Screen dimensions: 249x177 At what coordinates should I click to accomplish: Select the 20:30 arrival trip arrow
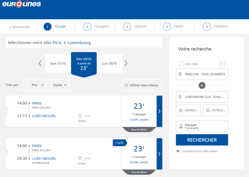point(159,154)
